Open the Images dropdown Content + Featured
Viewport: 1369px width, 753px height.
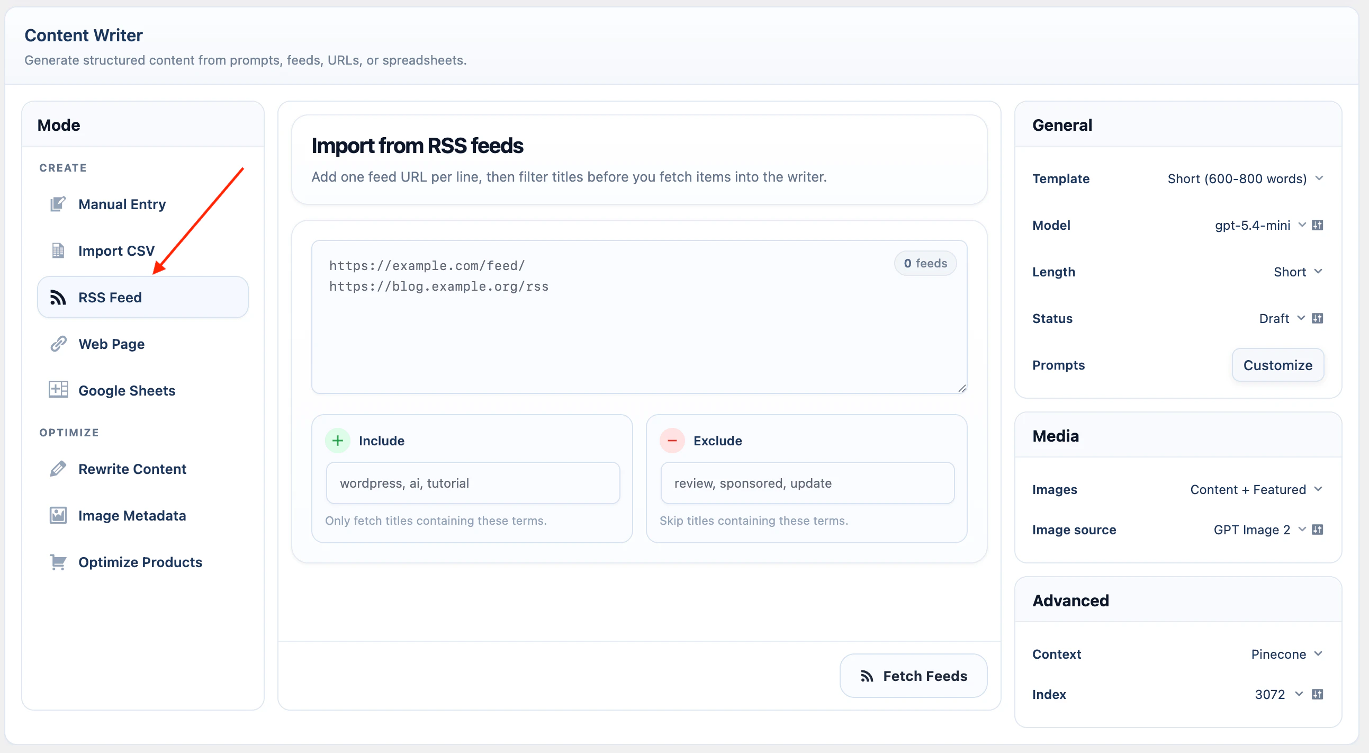point(1256,489)
